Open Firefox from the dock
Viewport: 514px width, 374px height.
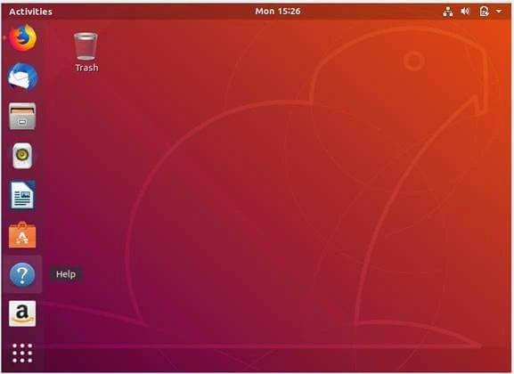pos(22,37)
